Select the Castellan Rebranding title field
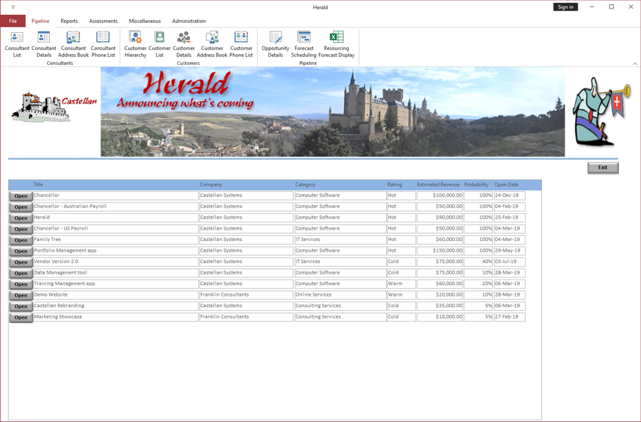This screenshot has height=422, width=641. (115, 307)
